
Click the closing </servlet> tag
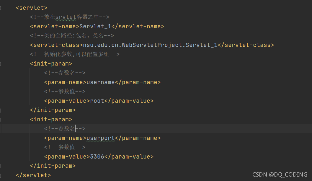pyautogui.click(x=33, y=175)
